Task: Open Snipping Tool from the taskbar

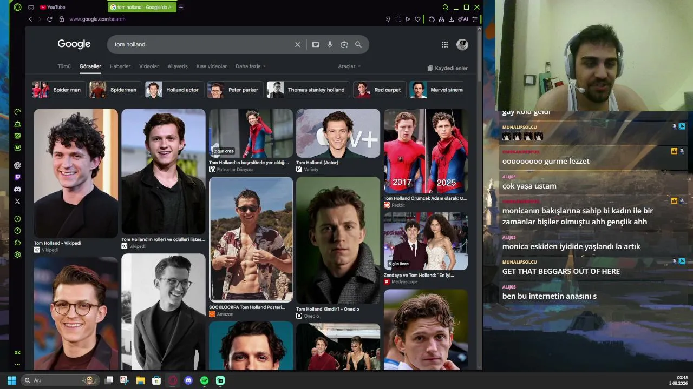Action: 125,380
